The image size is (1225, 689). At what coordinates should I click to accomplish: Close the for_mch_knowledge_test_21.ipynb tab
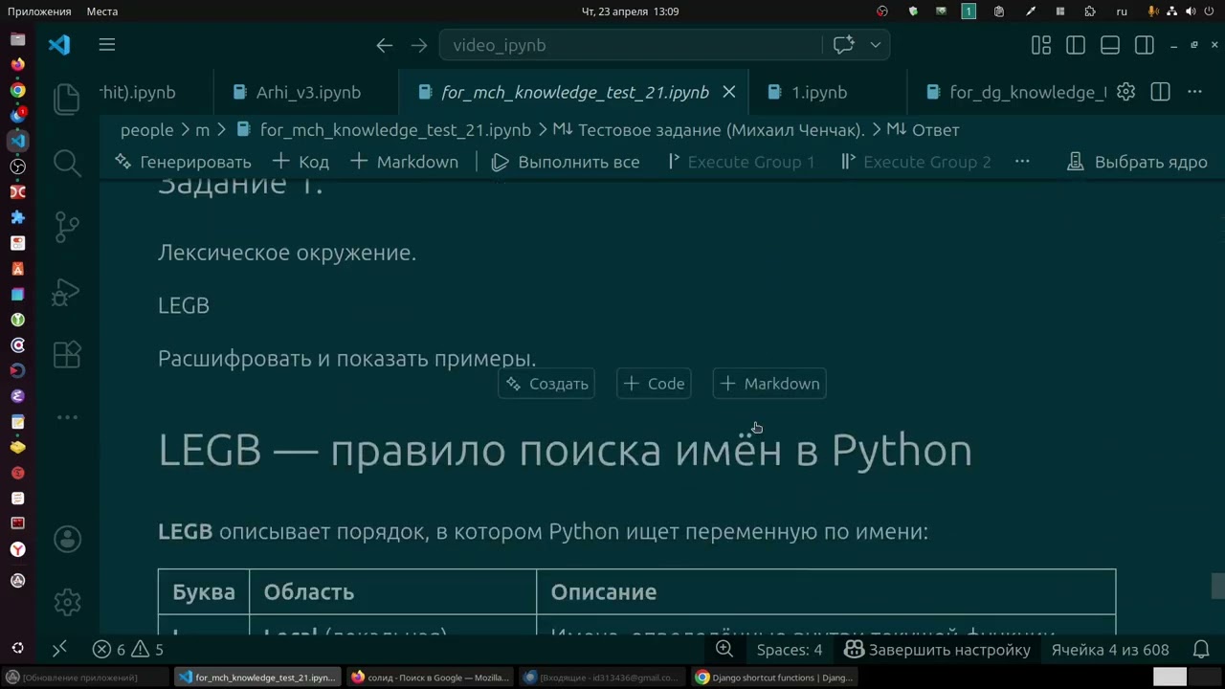(728, 92)
